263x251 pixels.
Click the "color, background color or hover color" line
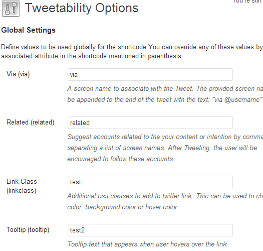pos(122,207)
